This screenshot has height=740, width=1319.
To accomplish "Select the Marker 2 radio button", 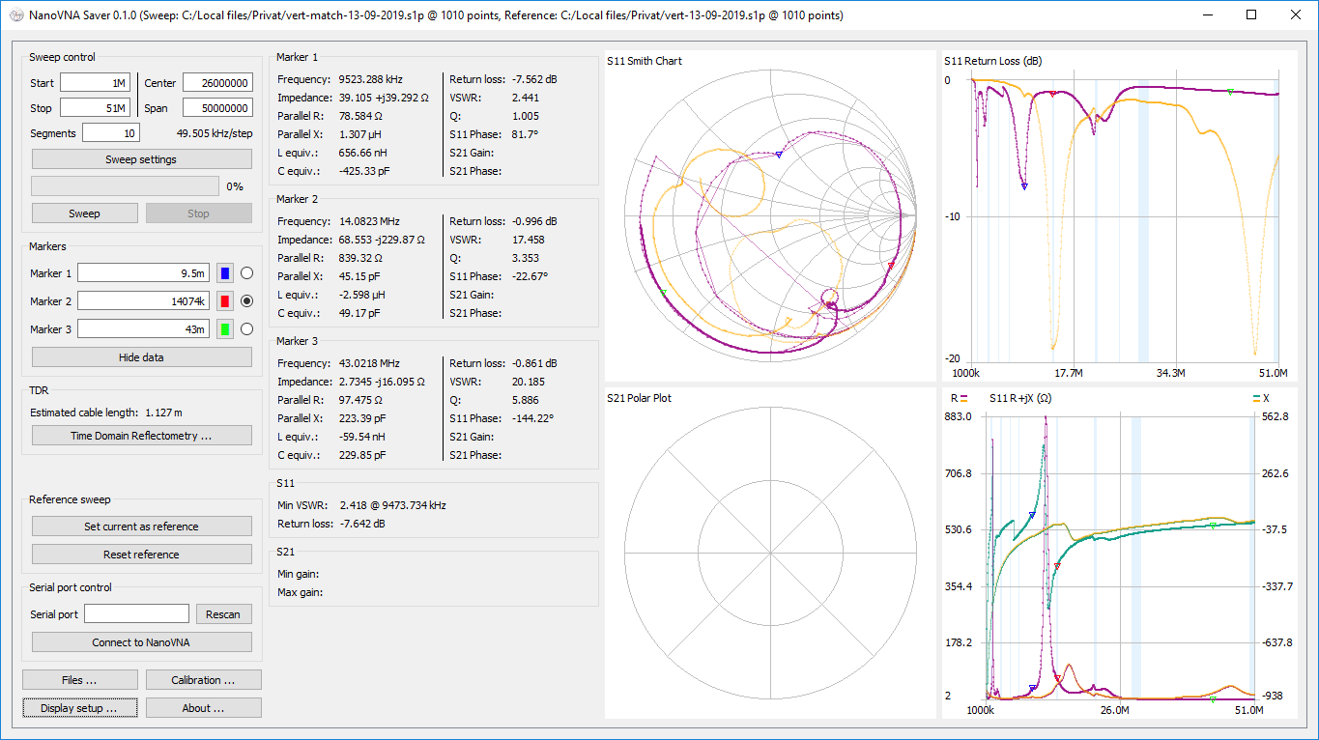I will tap(246, 301).
